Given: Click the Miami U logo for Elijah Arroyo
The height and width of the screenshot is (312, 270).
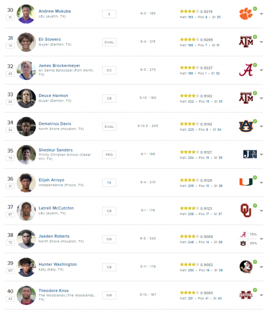Looking at the screenshot, I should click(x=245, y=182).
